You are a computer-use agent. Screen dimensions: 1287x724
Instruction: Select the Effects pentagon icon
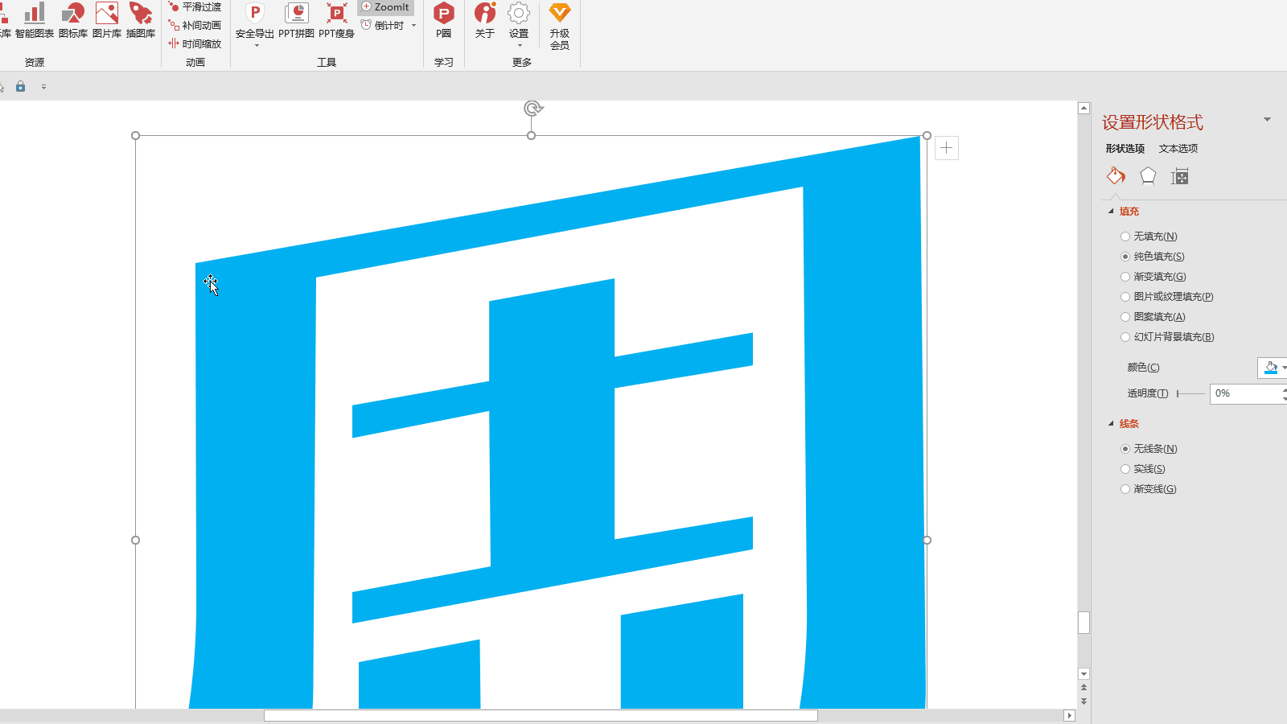point(1148,176)
